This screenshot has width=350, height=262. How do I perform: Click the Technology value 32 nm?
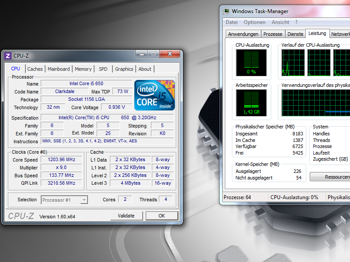click(53, 107)
